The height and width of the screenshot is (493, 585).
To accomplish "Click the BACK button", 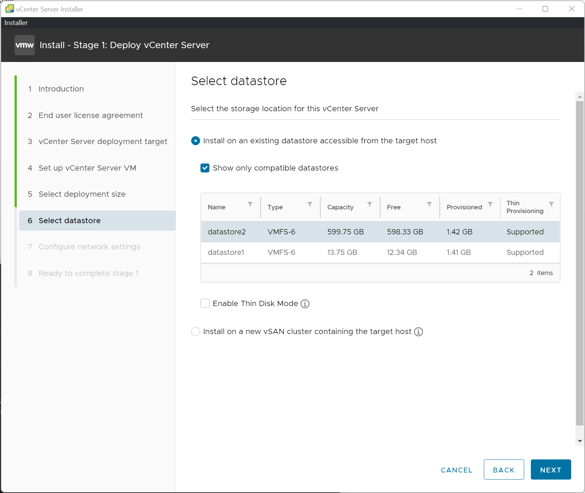I will click(x=504, y=469).
